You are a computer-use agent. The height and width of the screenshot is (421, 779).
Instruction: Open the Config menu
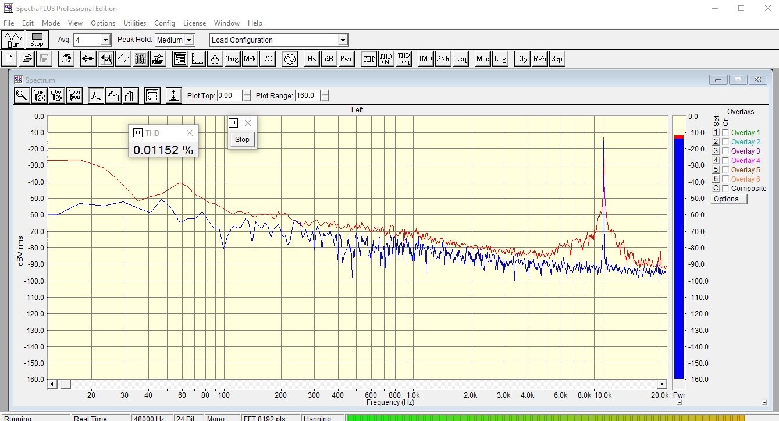pos(165,23)
